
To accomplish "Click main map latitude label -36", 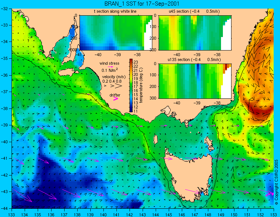I will 4,75.
